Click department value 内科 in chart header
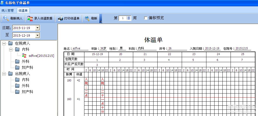This screenshot has width=258, height=116. (x=141, y=49)
